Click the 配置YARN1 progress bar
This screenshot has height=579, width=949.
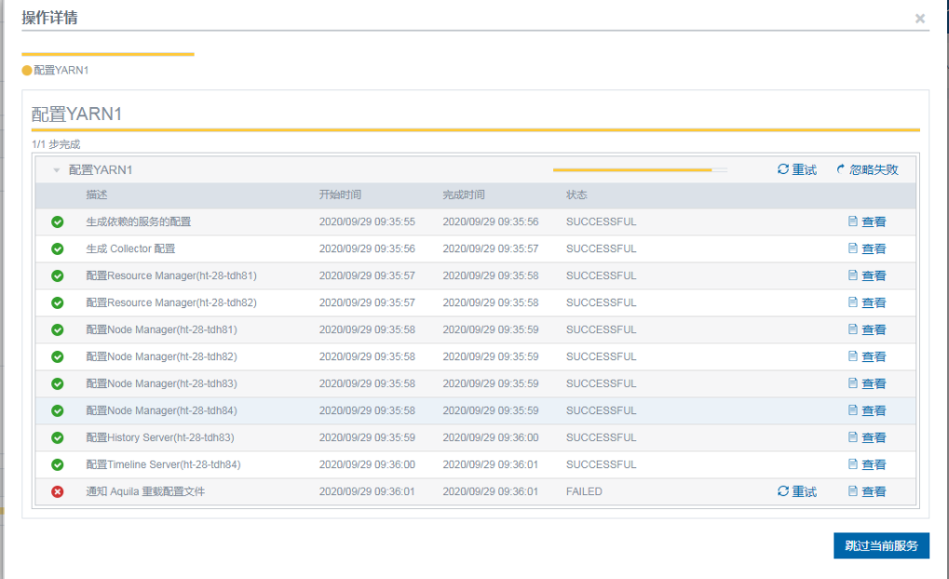639,170
